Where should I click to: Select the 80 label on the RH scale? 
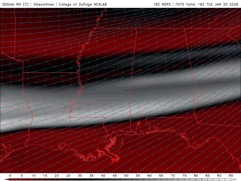pos(196,176)
